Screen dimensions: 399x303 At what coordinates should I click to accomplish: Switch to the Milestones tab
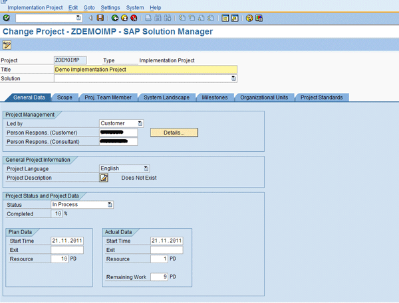pos(214,97)
